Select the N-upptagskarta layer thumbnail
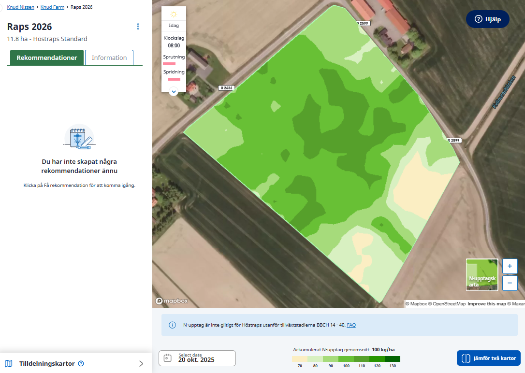 (x=481, y=274)
